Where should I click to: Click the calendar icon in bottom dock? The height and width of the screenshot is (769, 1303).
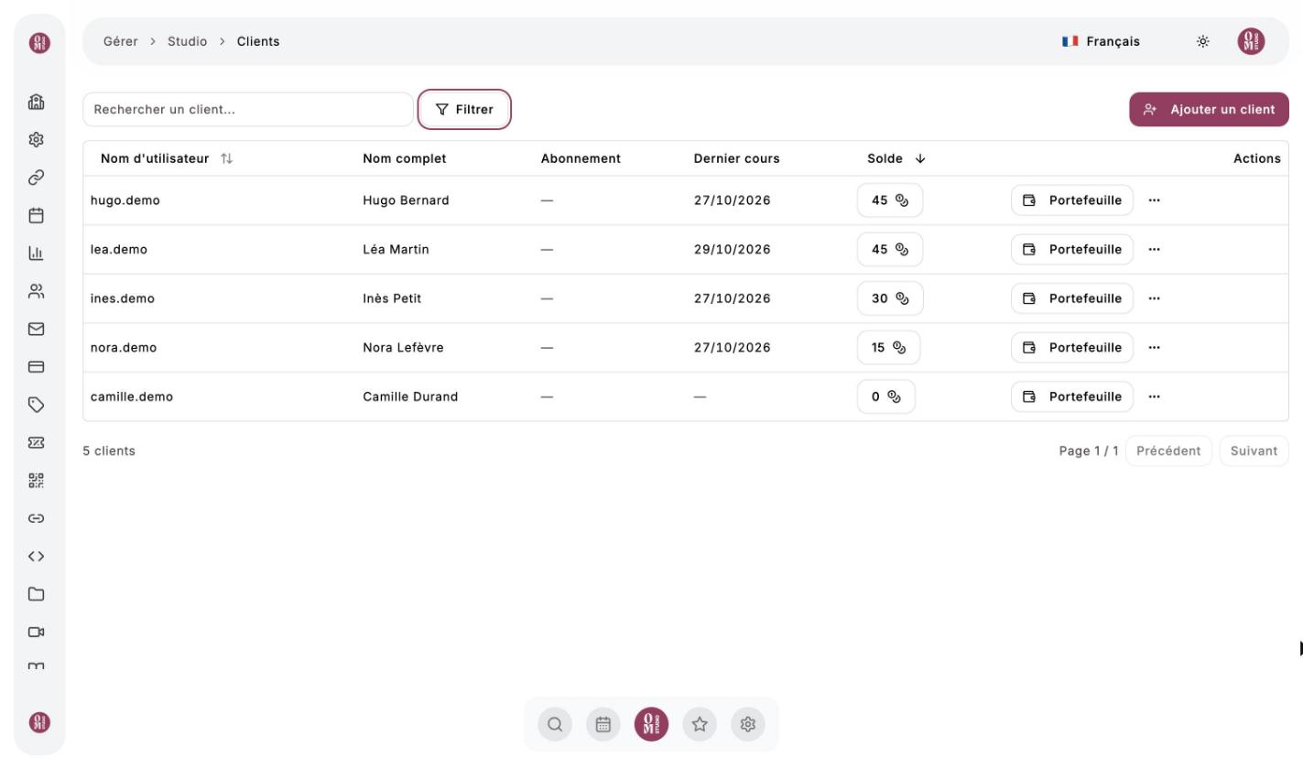[x=603, y=724]
